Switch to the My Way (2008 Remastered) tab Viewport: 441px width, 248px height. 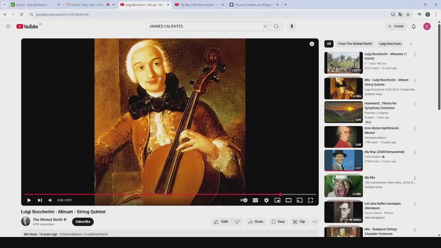click(x=199, y=5)
